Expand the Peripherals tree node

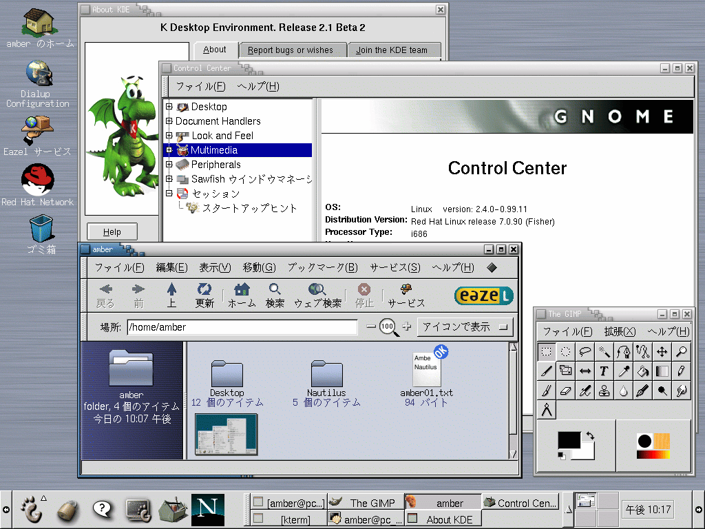point(169,164)
